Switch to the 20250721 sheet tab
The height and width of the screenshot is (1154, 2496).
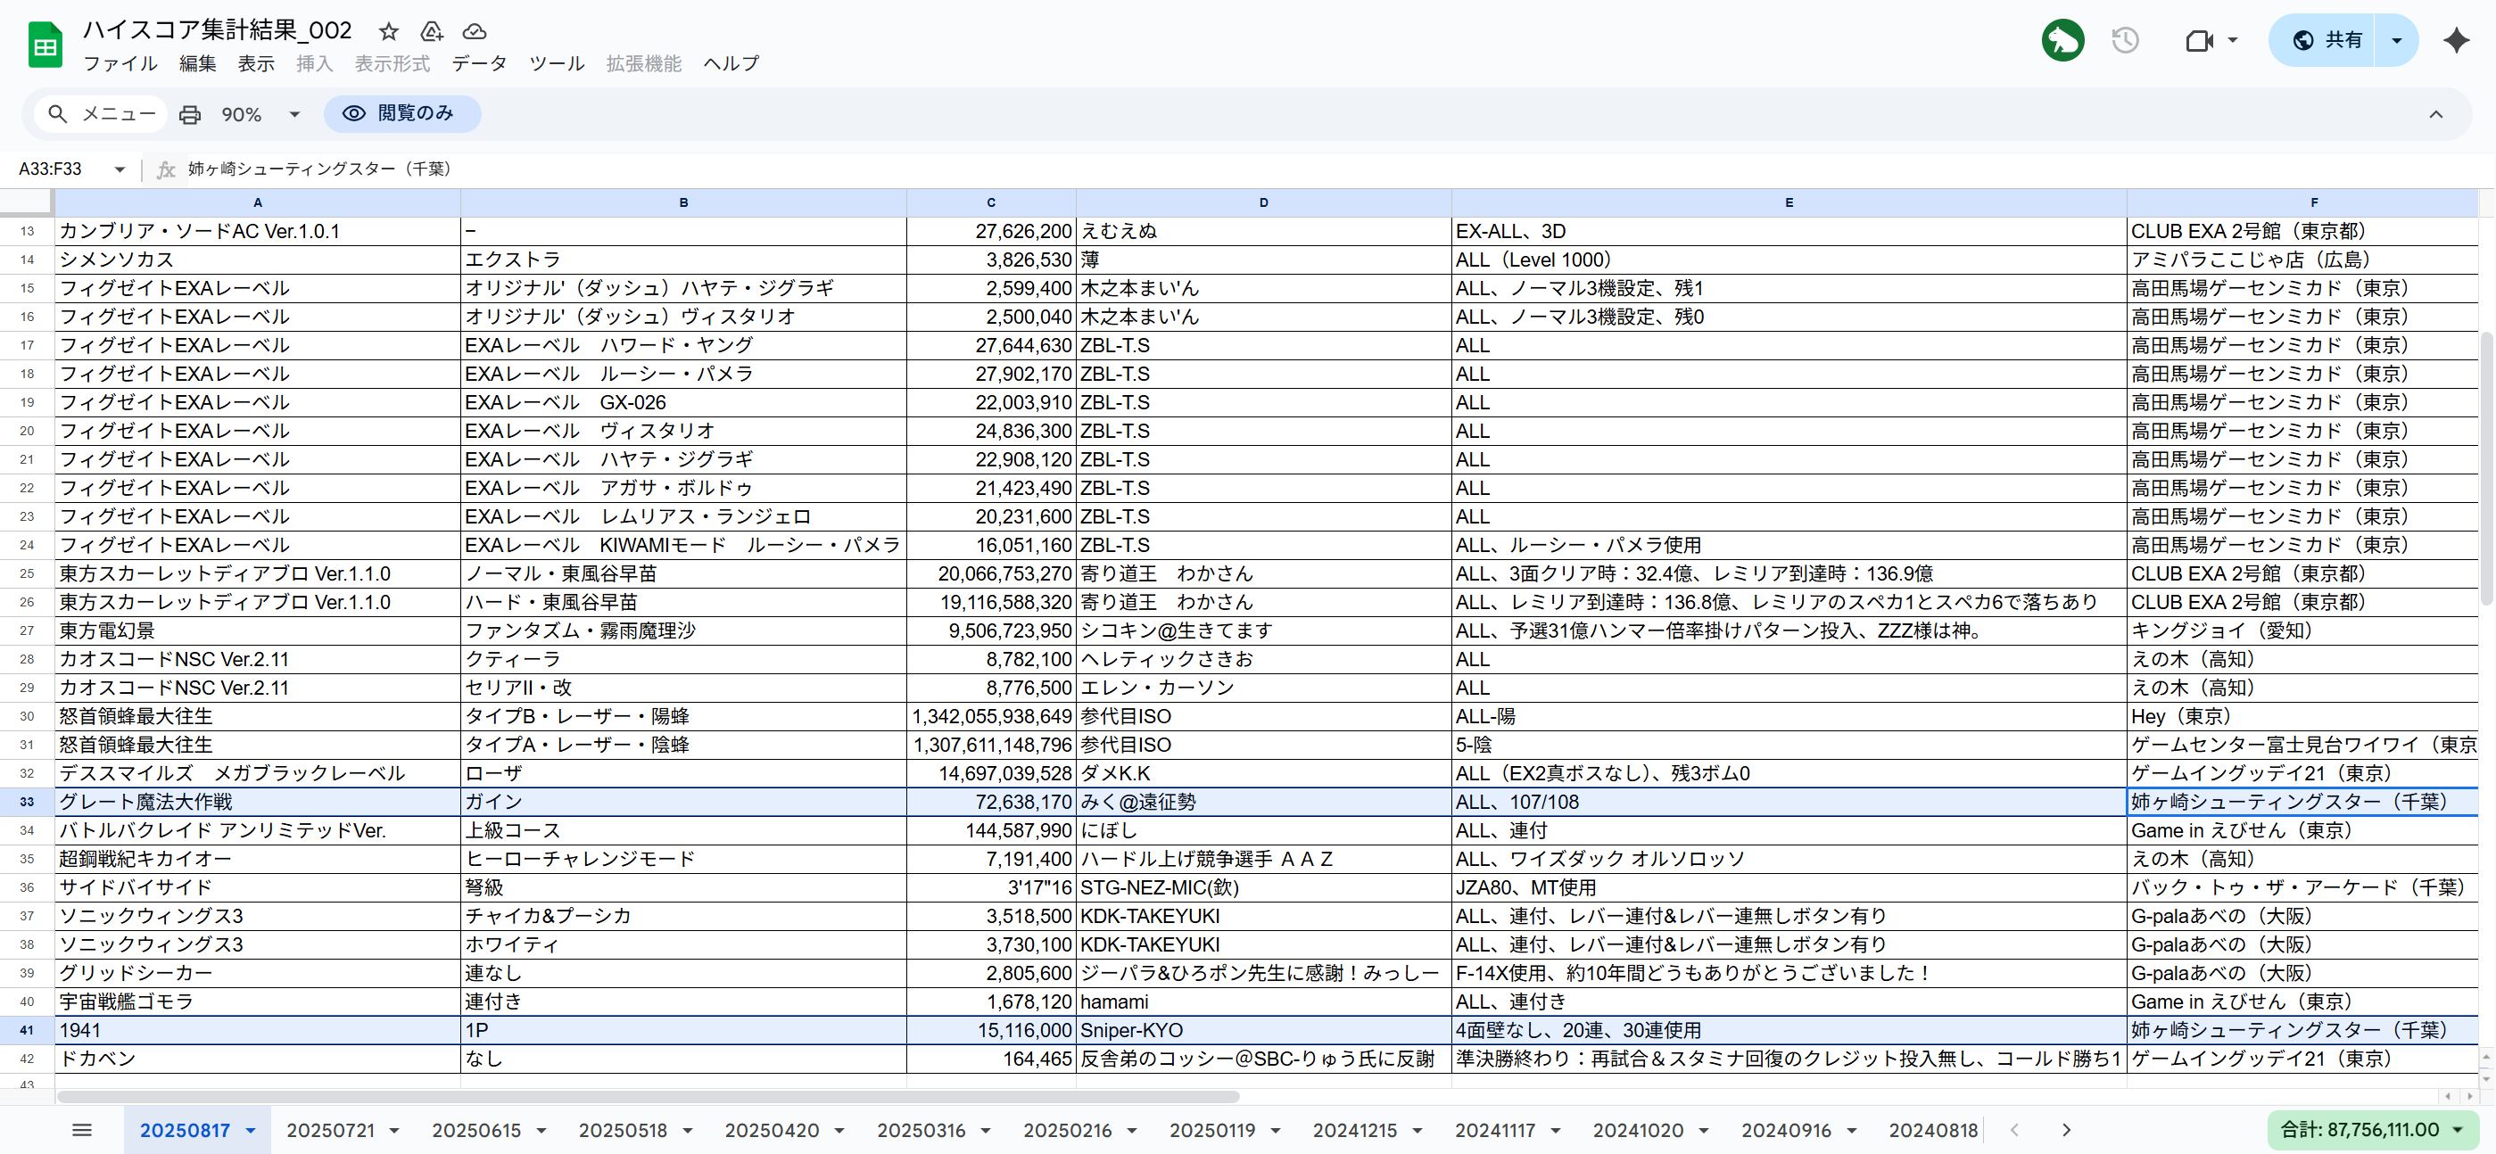[x=330, y=1130]
